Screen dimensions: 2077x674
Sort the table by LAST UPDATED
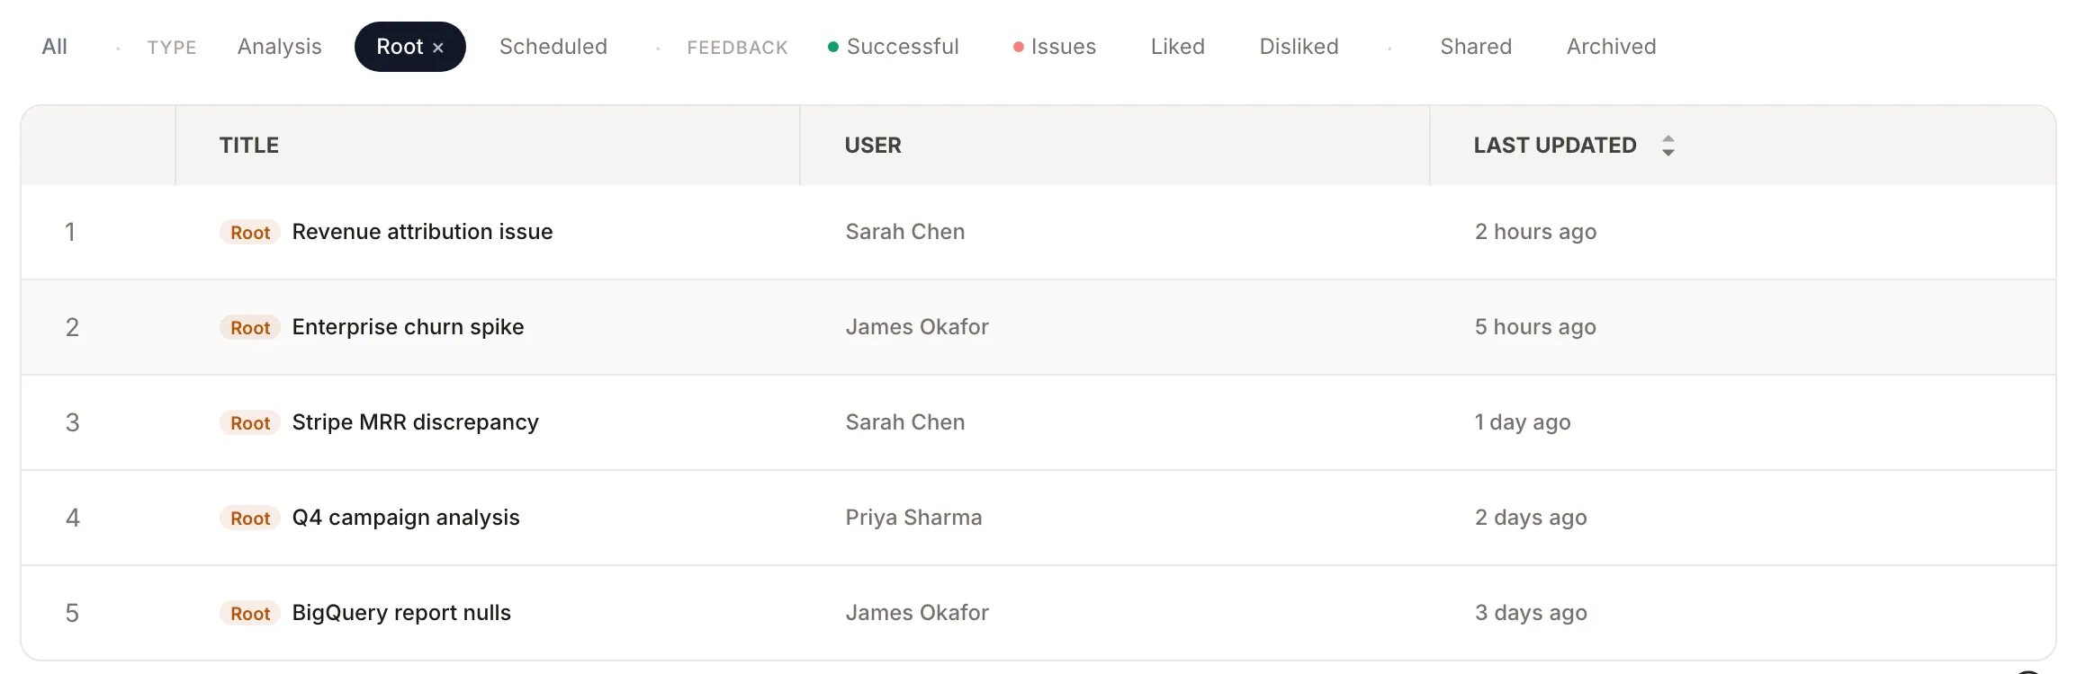pos(1555,145)
